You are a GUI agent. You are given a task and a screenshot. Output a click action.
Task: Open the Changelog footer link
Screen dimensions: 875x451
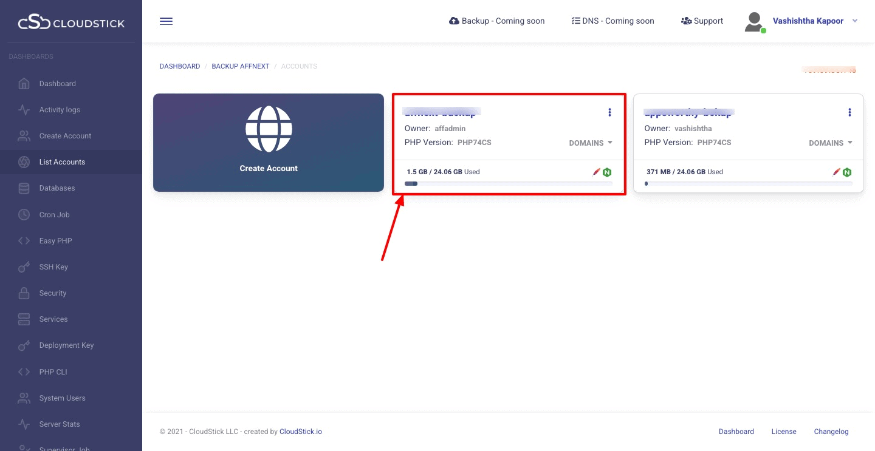pyautogui.click(x=831, y=432)
